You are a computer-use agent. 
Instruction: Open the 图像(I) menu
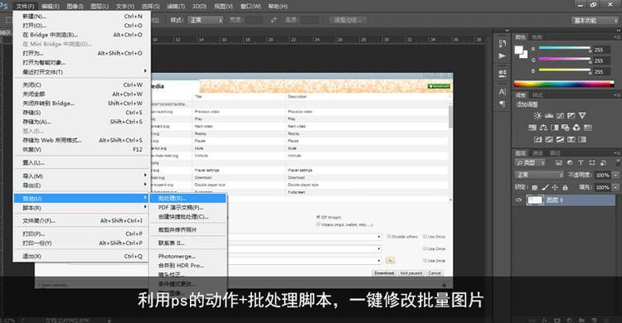75,7
